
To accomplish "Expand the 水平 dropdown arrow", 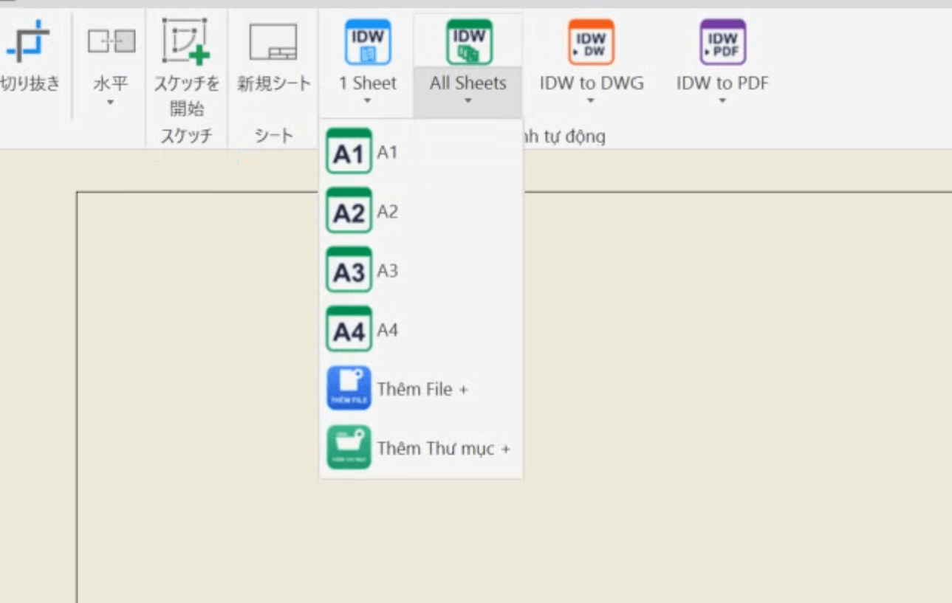I will (111, 102).
